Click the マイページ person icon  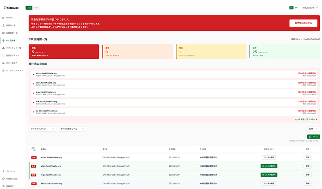[x=3, y=171]
